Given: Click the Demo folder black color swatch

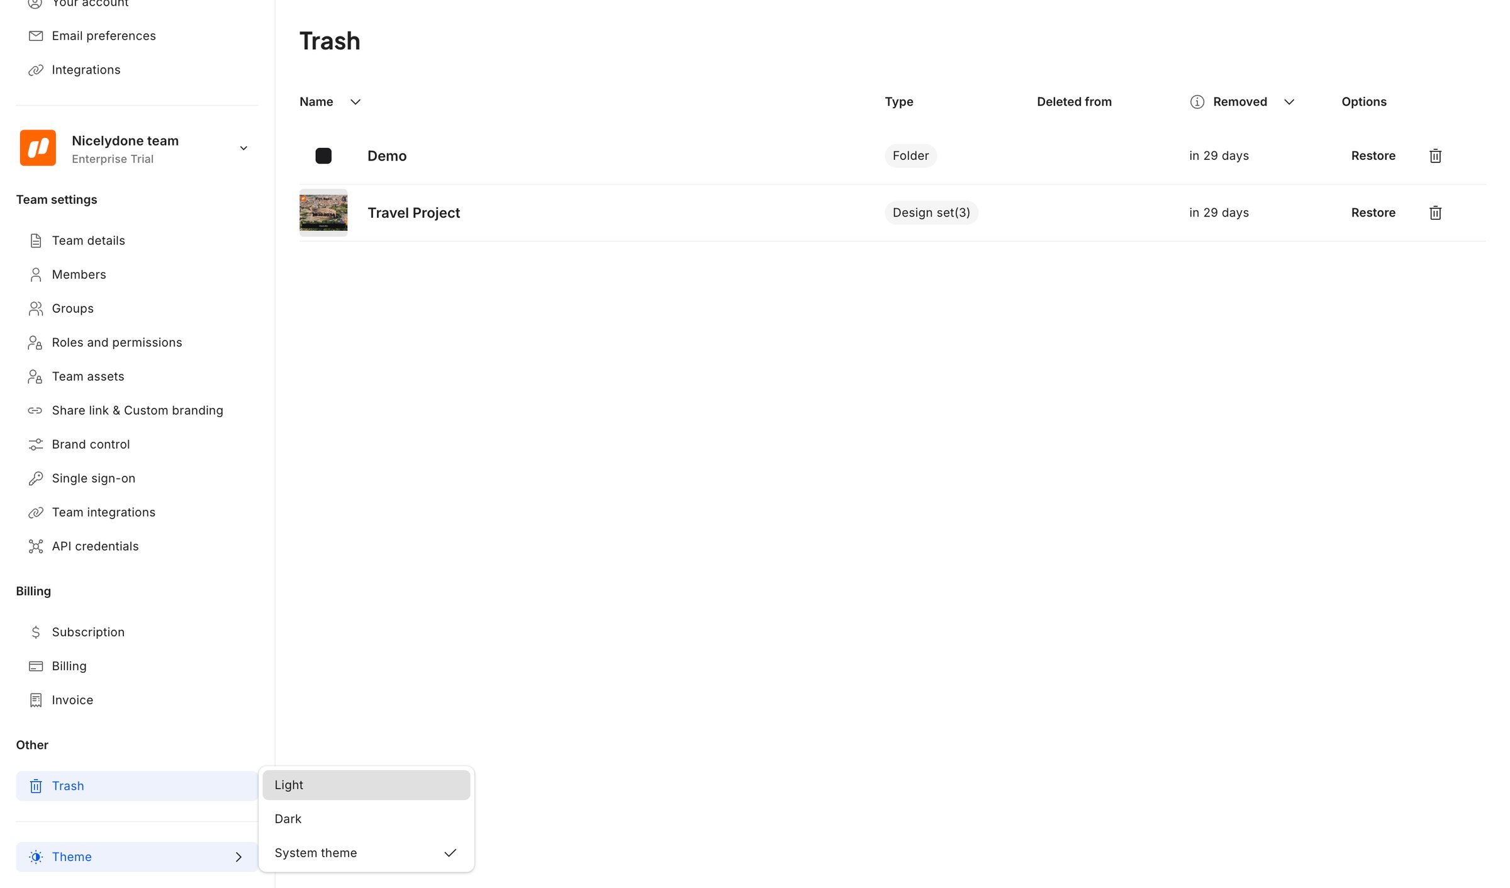Looking at the screenshot, I should coord(323,155).
